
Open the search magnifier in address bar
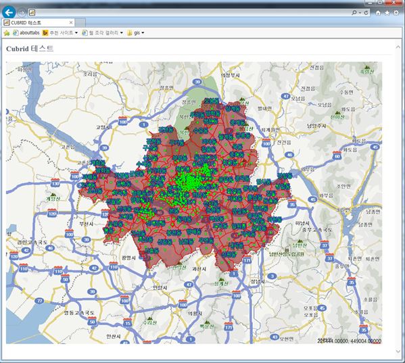click(x=354, y=12)
